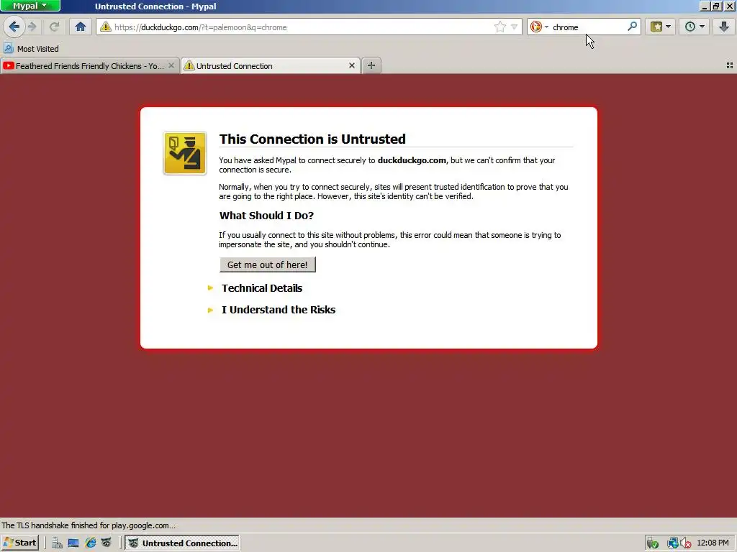Minimize the Mypal window

[x=705, y=6]
